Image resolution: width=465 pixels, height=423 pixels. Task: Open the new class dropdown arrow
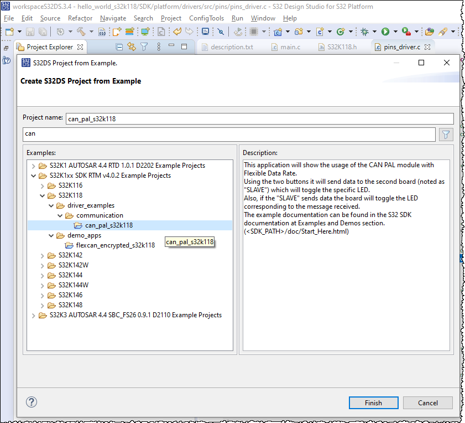pos(351,32)
